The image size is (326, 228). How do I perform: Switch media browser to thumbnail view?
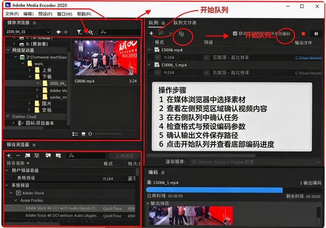(x=83, y=134)
